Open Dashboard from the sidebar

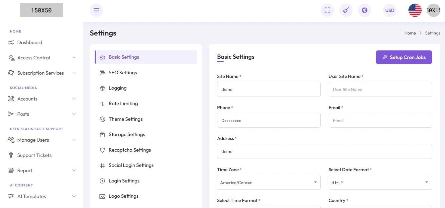[42, 42]
